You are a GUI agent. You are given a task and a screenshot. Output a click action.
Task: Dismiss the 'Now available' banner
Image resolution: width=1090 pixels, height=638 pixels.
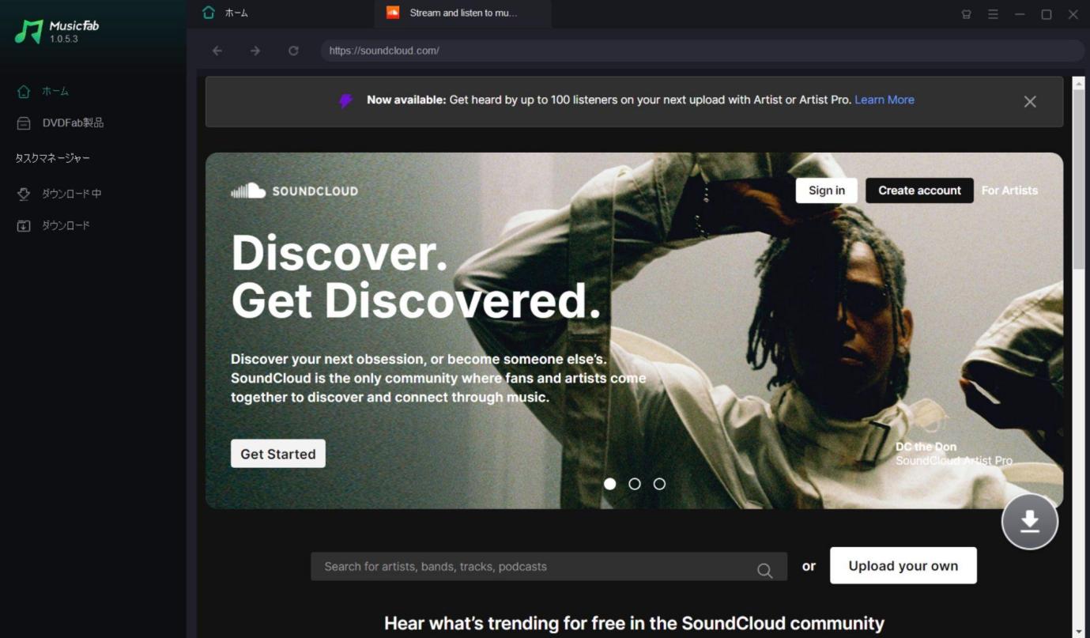point(1030,101)
